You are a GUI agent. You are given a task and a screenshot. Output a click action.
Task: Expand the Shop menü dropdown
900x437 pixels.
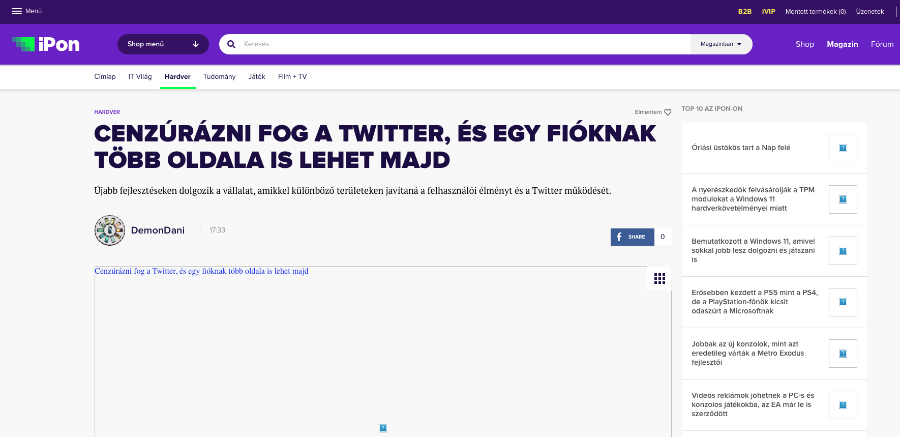click(x=163, y=44)
